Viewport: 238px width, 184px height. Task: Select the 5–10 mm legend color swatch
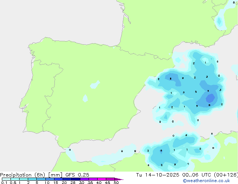click(41, 179)
